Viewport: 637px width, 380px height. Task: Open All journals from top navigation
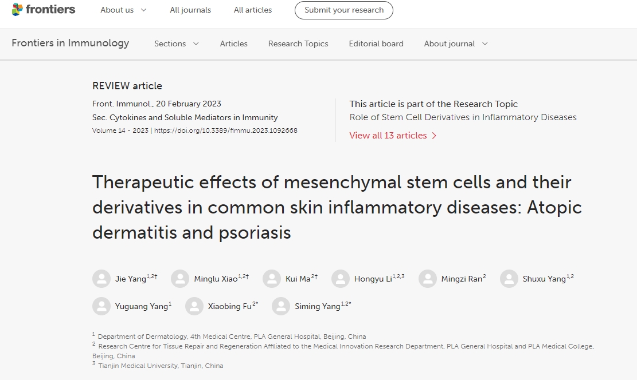point(190,10)
